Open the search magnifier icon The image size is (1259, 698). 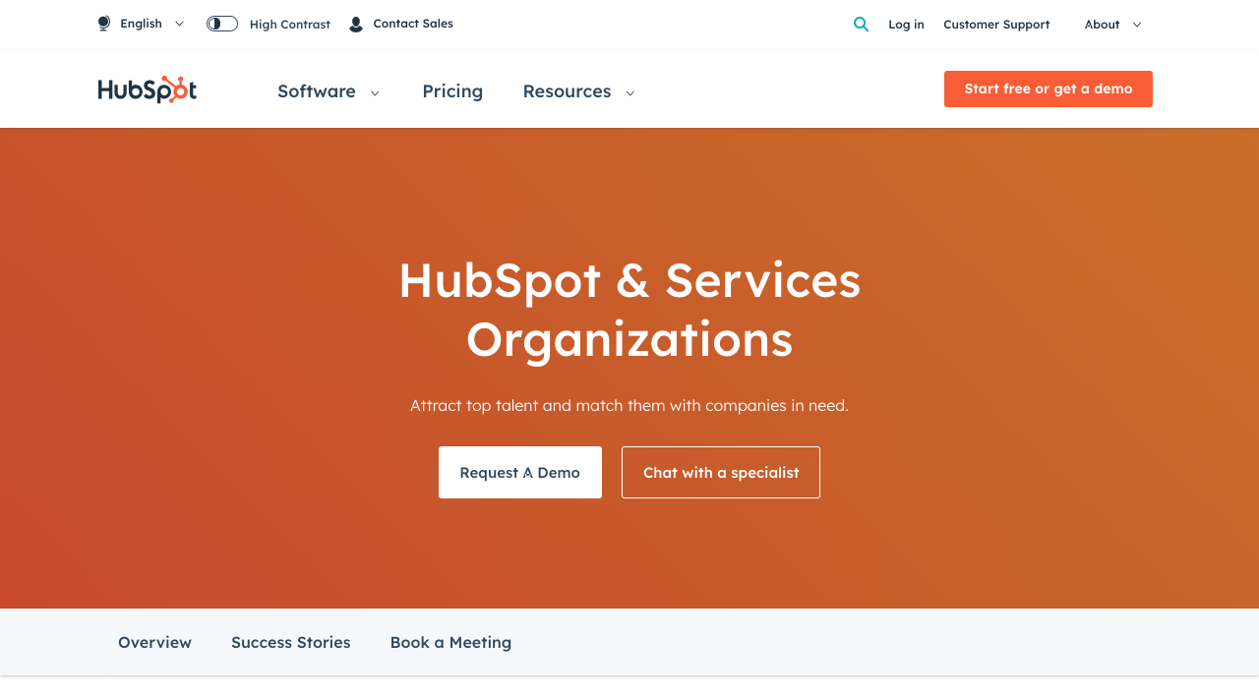pos(861,25)
